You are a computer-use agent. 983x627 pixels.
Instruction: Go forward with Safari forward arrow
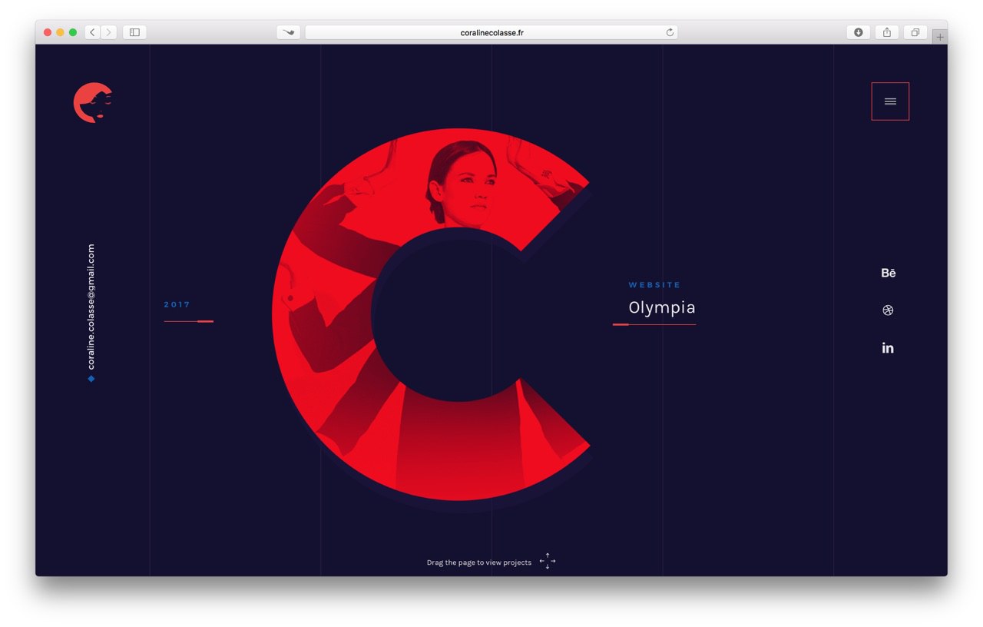pyautogui.click(x=109, y=32)
